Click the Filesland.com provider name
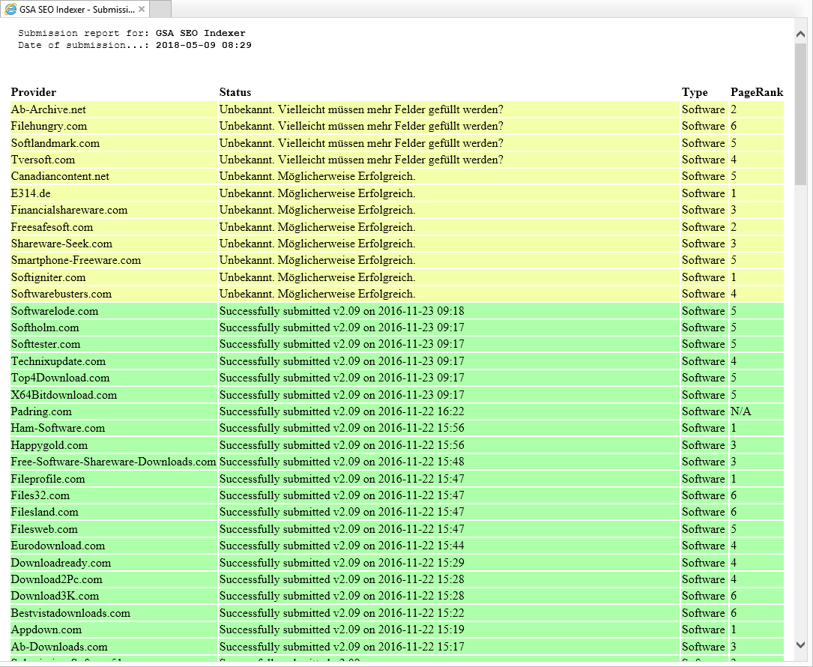The image size is (813, 667). [45, 513]
